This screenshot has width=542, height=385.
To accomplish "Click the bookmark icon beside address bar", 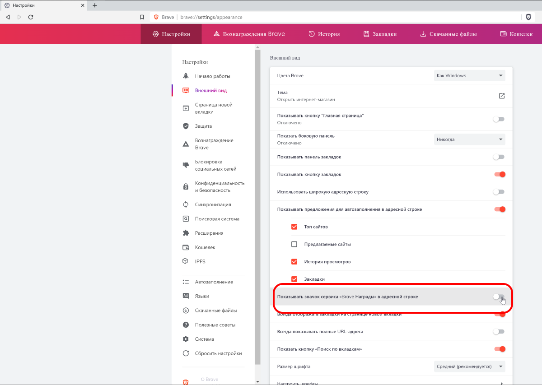I will pyautogui.click(x=142, y=17).
